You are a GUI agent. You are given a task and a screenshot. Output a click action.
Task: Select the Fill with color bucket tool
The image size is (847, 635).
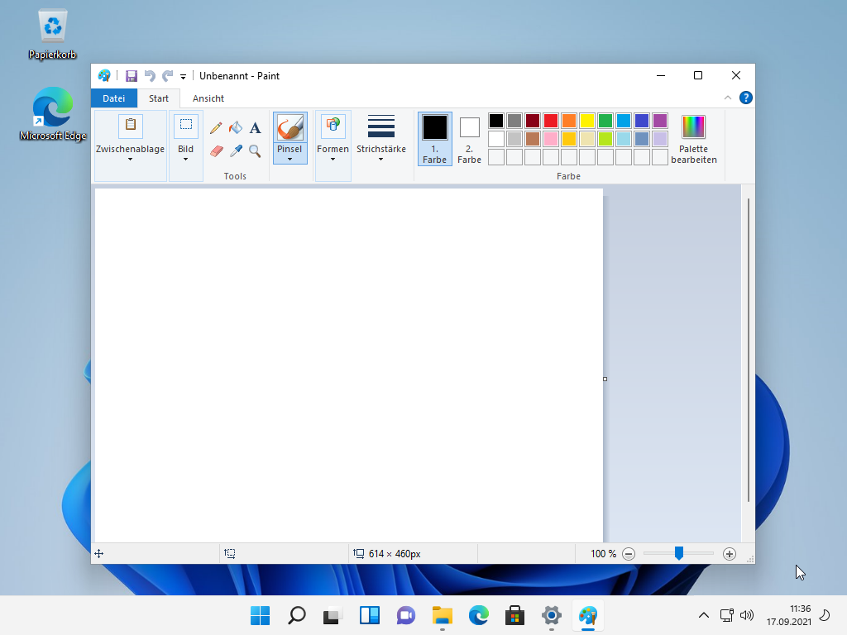(x=236, y=128)
